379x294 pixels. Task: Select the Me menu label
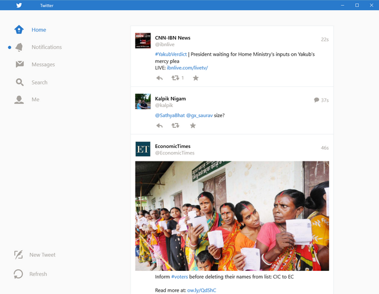pos(36,99)
